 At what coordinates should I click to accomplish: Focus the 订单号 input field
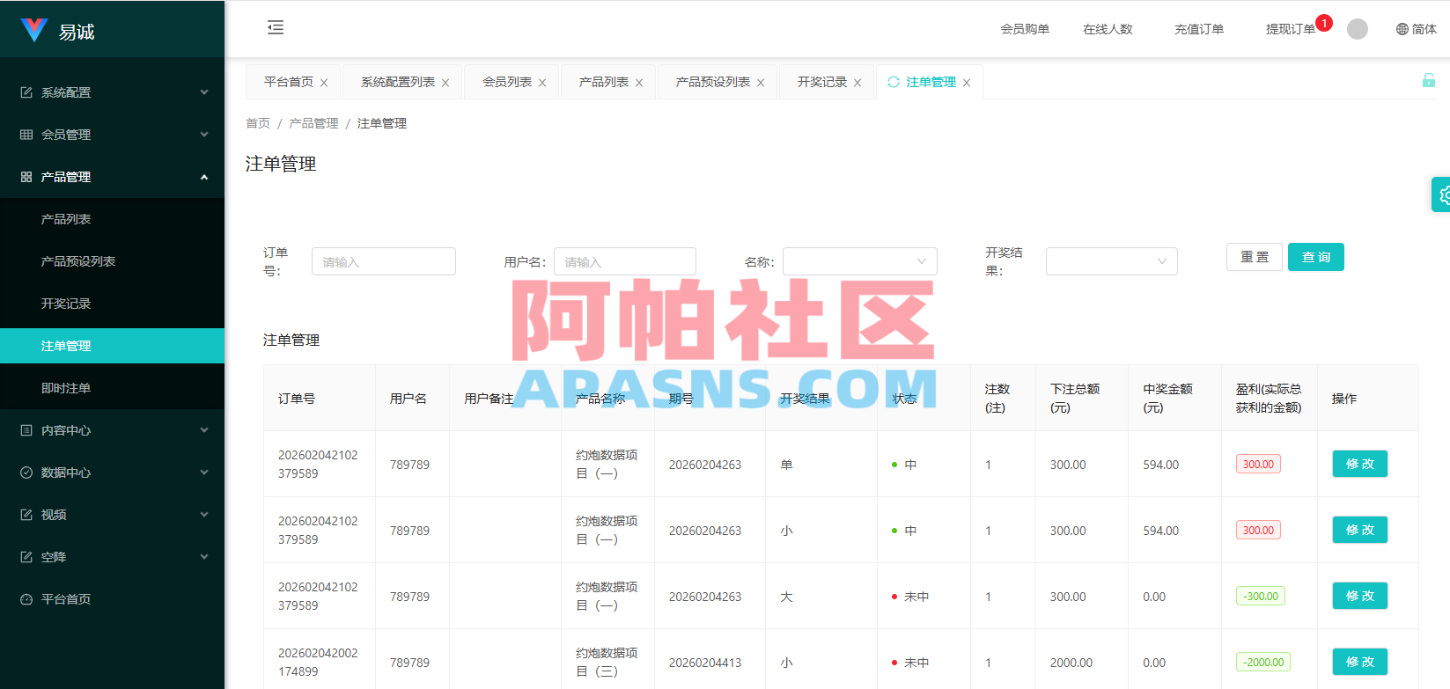click(x=384, y=261)
